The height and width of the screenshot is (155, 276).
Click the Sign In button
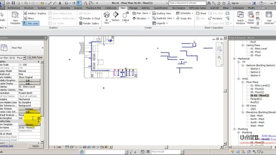pyautogui.click(x=233, y=3)
